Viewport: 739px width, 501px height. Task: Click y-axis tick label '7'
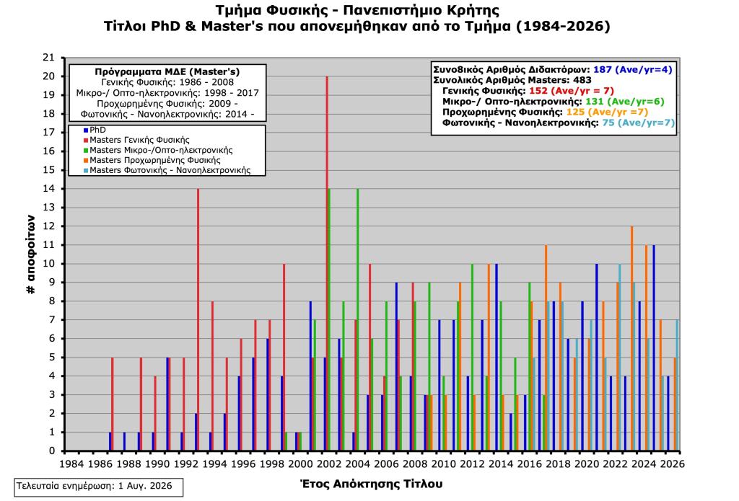[x=52, y=320]
